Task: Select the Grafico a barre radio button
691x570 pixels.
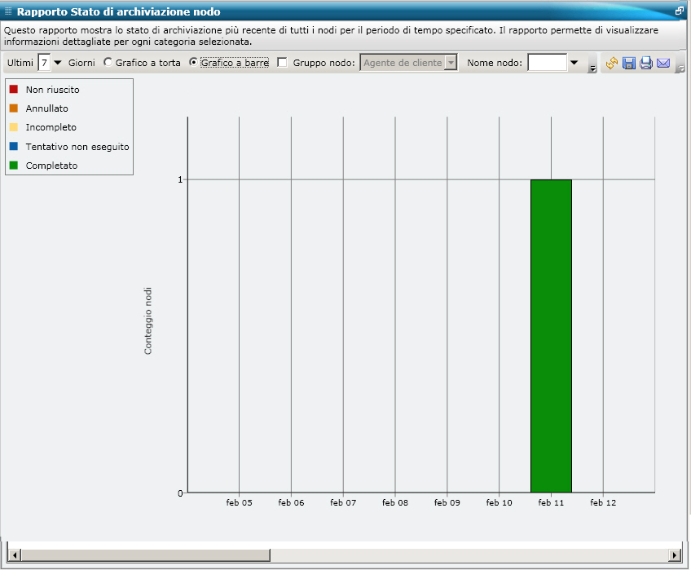Action: click(x=193, y=63)
